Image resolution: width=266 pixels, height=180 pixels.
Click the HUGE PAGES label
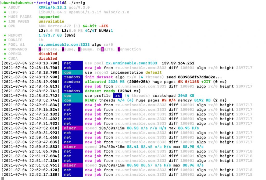coord(20,17)
